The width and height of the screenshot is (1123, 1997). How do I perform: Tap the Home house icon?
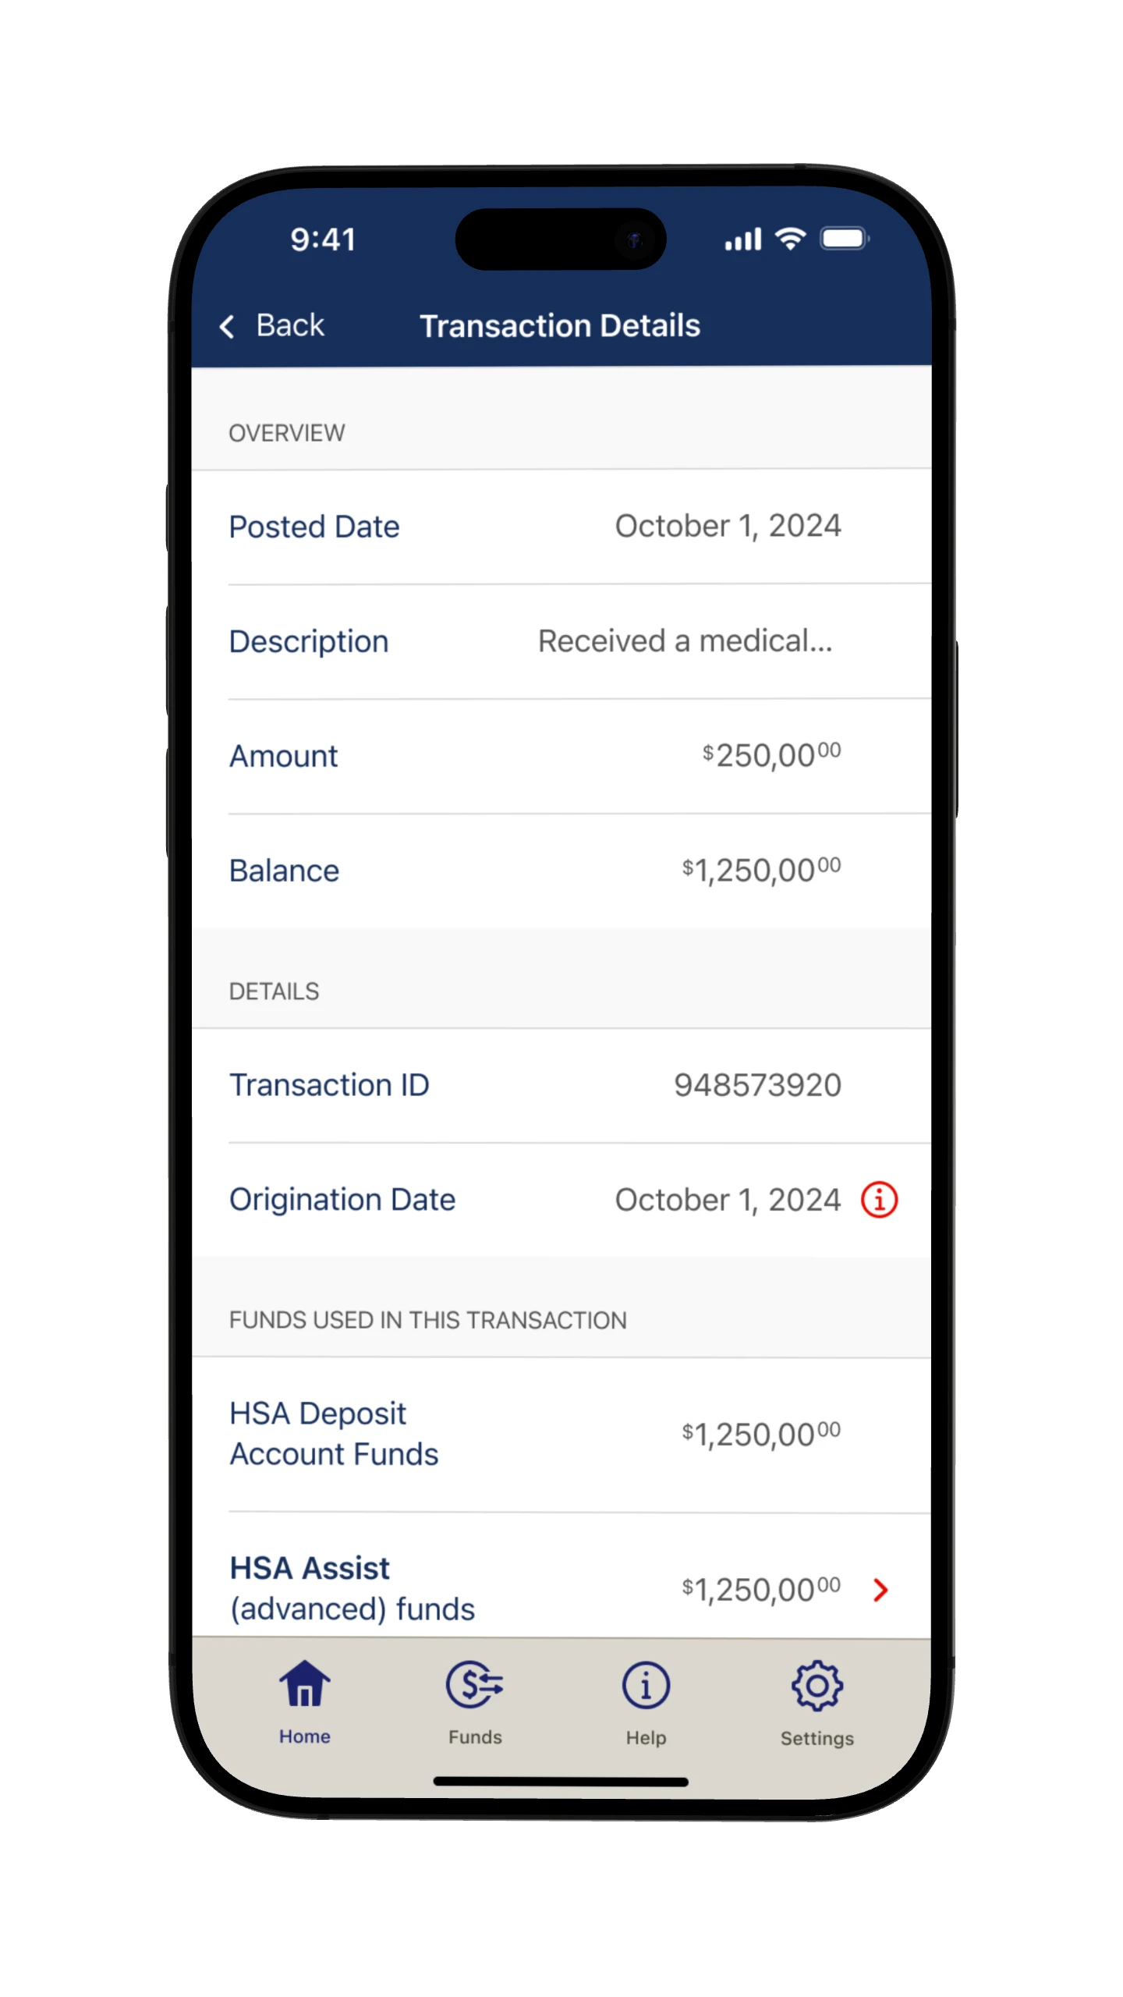[304, 1683]
